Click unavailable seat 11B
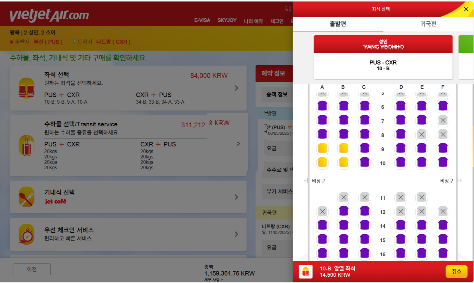Screen dimensions: 474x283 tap(344, 197)
